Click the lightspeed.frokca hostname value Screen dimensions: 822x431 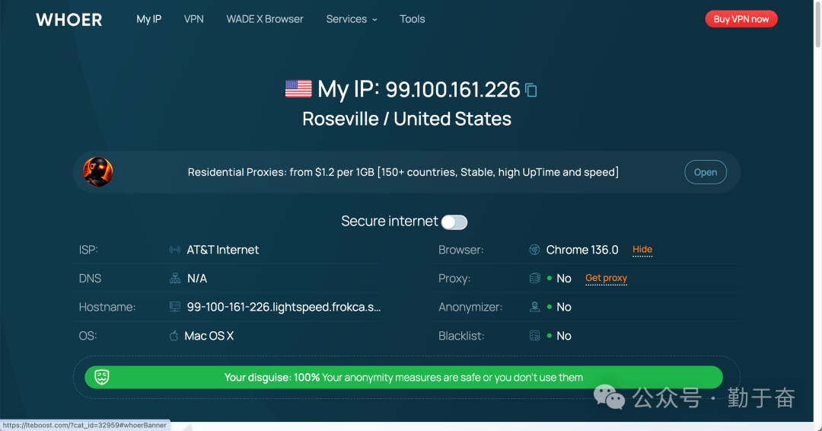pyautogui.click(x=284, y=307)
